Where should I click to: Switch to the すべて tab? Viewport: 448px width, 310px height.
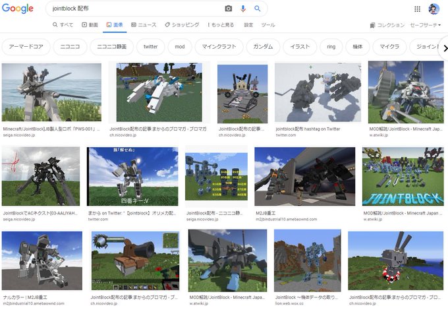(x=63, y=25)
